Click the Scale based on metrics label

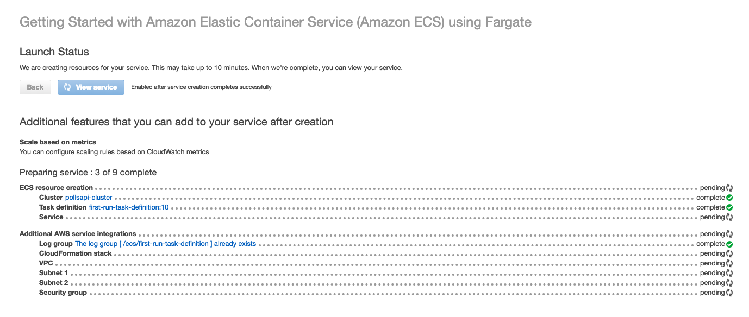tap(58, 142)
